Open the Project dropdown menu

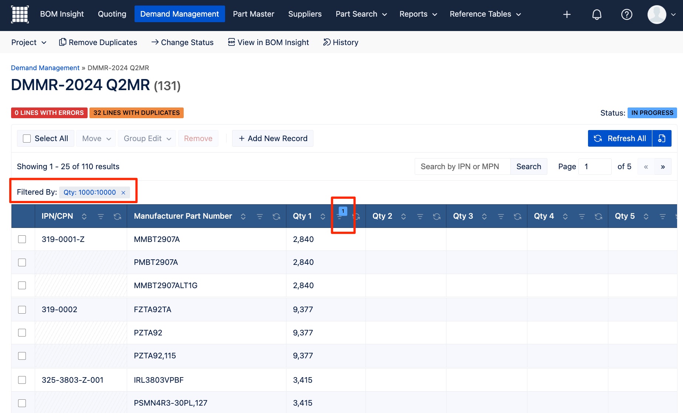(x=29, y=42)
